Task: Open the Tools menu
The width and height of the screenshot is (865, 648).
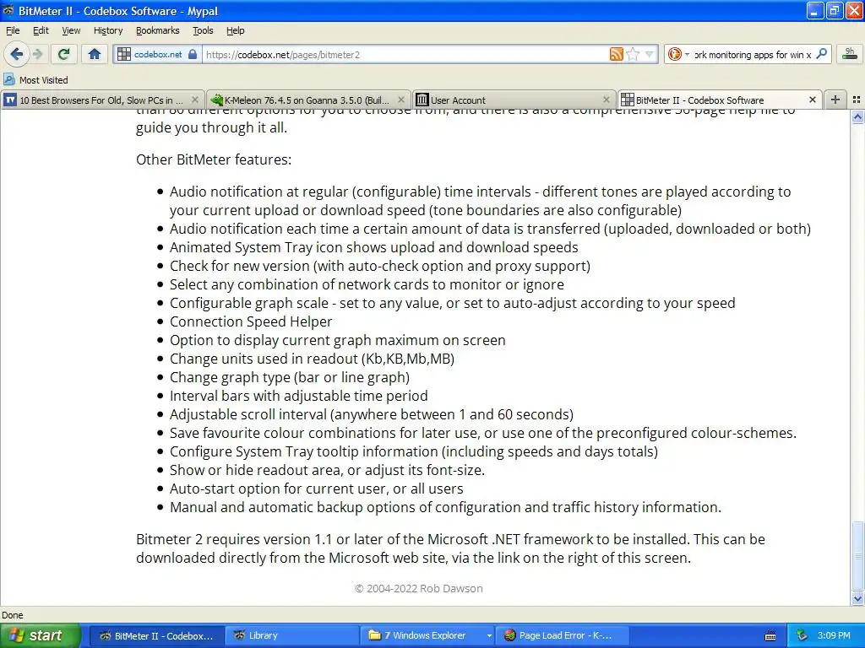Action: (203, 31)
